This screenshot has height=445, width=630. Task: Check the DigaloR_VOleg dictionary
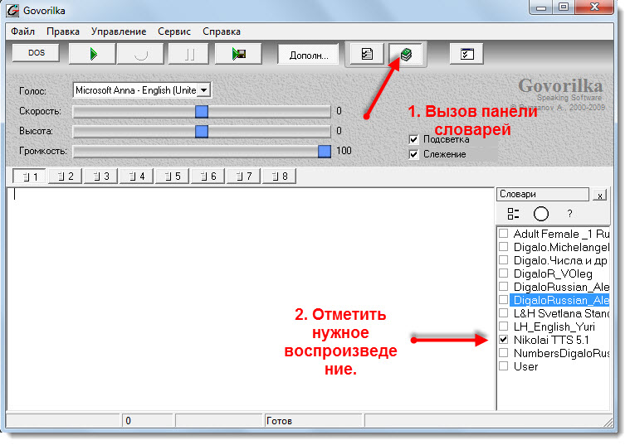pyautogui.click(x=504, y=273)
